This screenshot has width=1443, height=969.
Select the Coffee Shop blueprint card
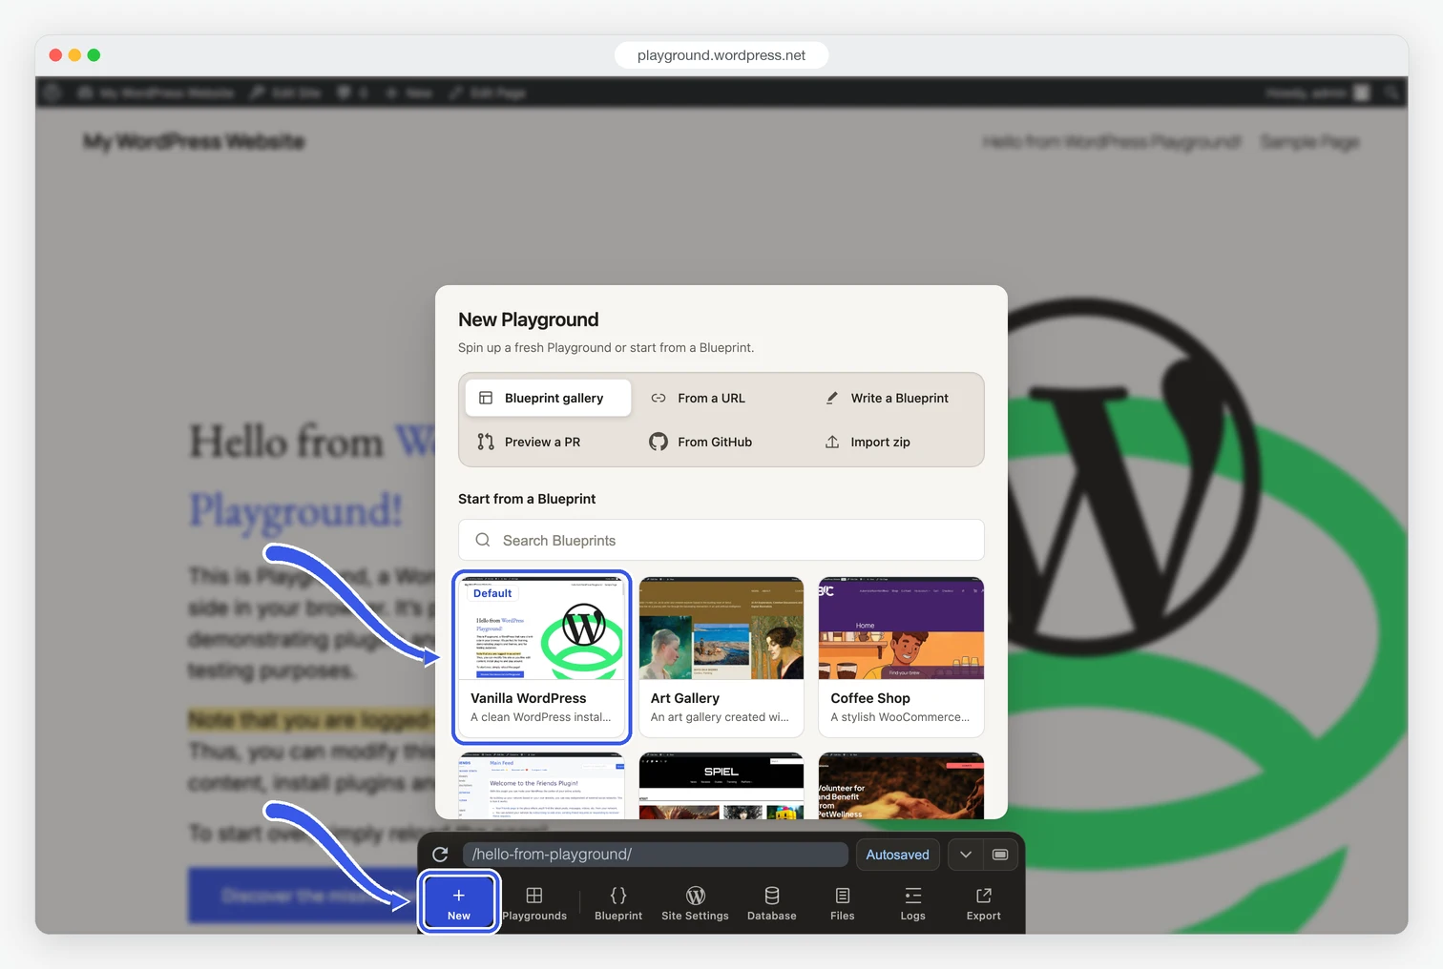pos(901,657)
